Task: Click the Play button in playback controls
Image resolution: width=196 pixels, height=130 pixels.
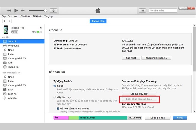Action: [16, 10]
